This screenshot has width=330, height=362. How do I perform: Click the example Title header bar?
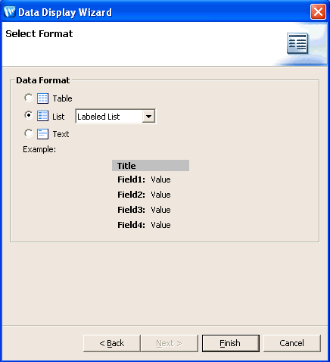(x=151, y=166)
